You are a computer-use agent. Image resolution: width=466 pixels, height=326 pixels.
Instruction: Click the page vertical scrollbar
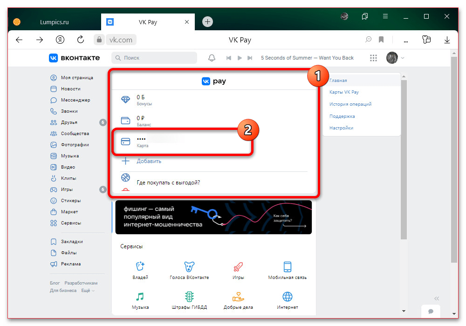point(454,160)
